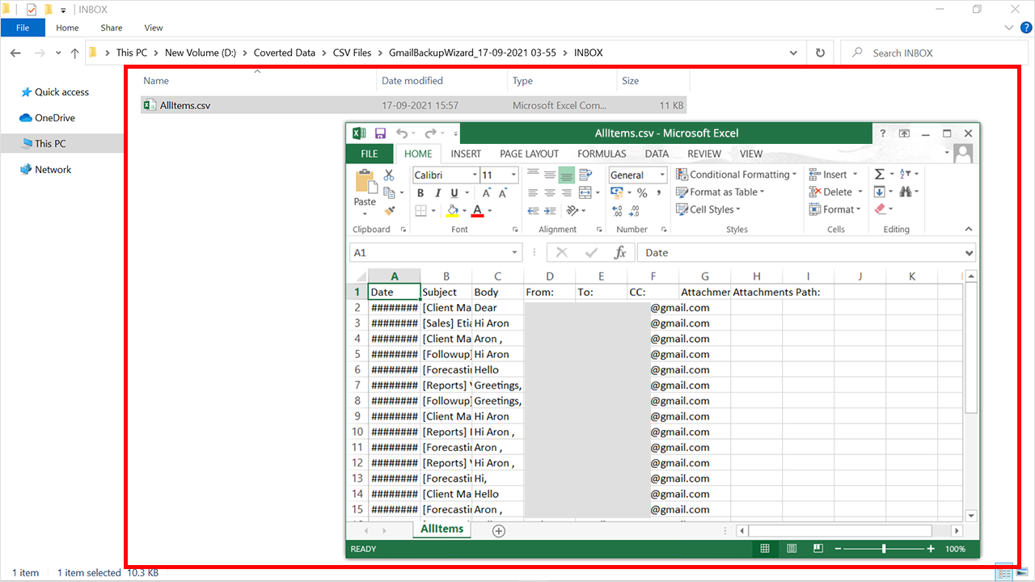The image size is (1035, 582).
Task: Click Delete cells button
Action: 836,192
